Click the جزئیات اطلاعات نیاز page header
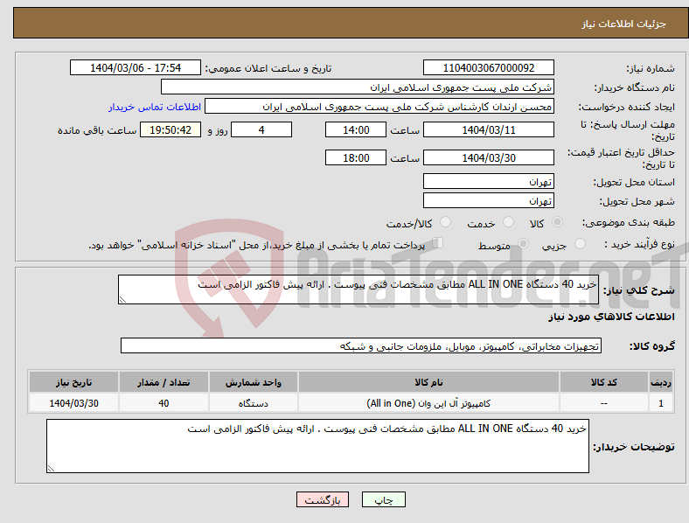This screenshot has height=523, width=689. point(623,24)
